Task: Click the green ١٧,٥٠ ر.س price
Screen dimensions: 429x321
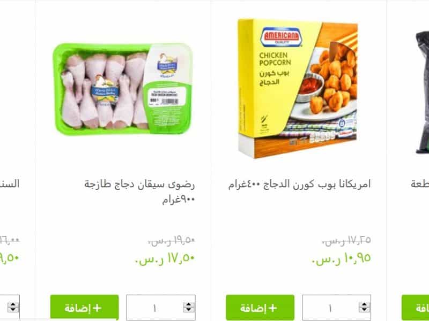Action: click(165, 258)
